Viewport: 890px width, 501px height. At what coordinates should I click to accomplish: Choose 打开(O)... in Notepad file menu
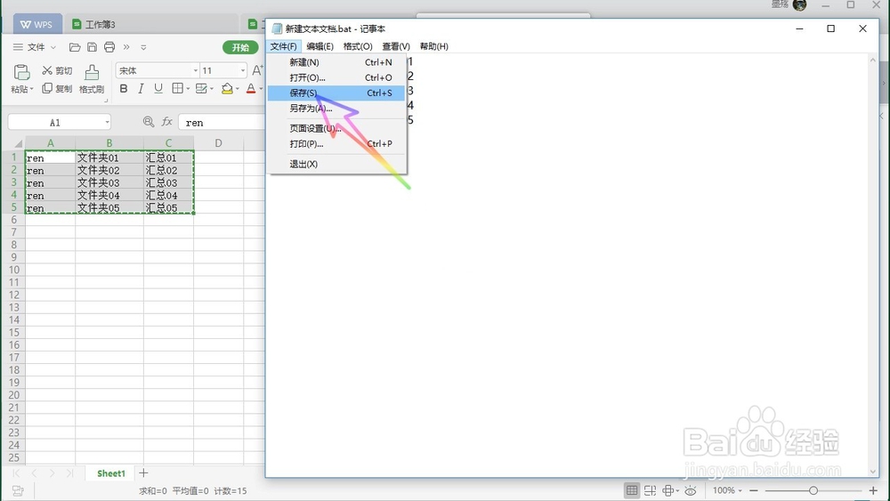pyautogui.click(x=336, y=77)
